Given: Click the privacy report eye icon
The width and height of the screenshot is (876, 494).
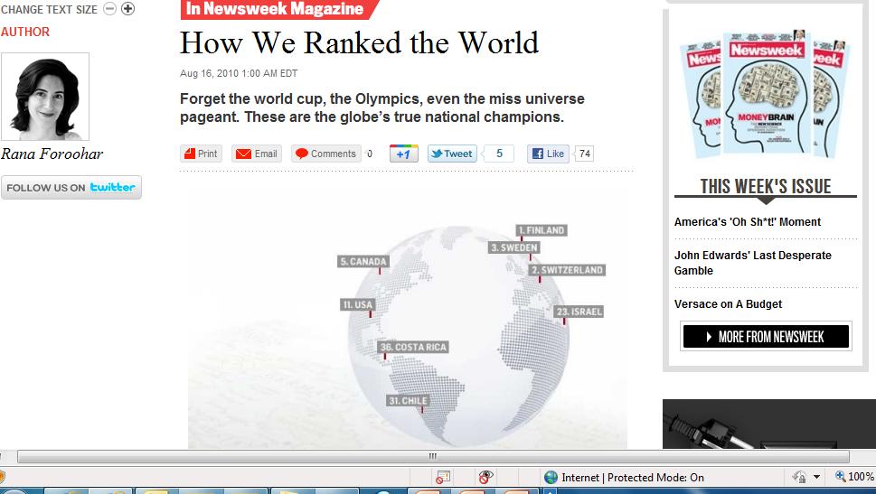Looking at the screenshot, I should (x=485, y=477).
